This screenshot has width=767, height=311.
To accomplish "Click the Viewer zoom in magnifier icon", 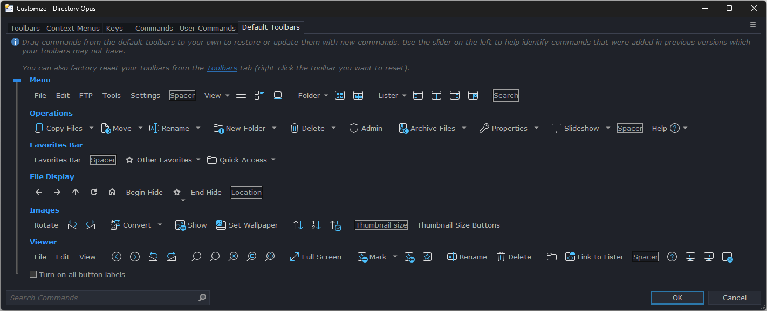I will pyautogui.click(x=196, y=257).
